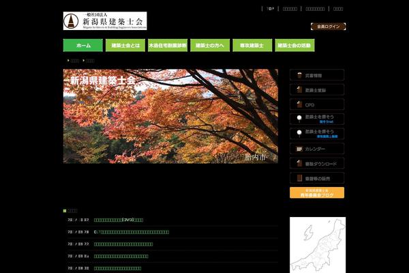This screenshot has height=273, width=409.
Task: Open the CPD sidebar item
Action: coord(317,104)
